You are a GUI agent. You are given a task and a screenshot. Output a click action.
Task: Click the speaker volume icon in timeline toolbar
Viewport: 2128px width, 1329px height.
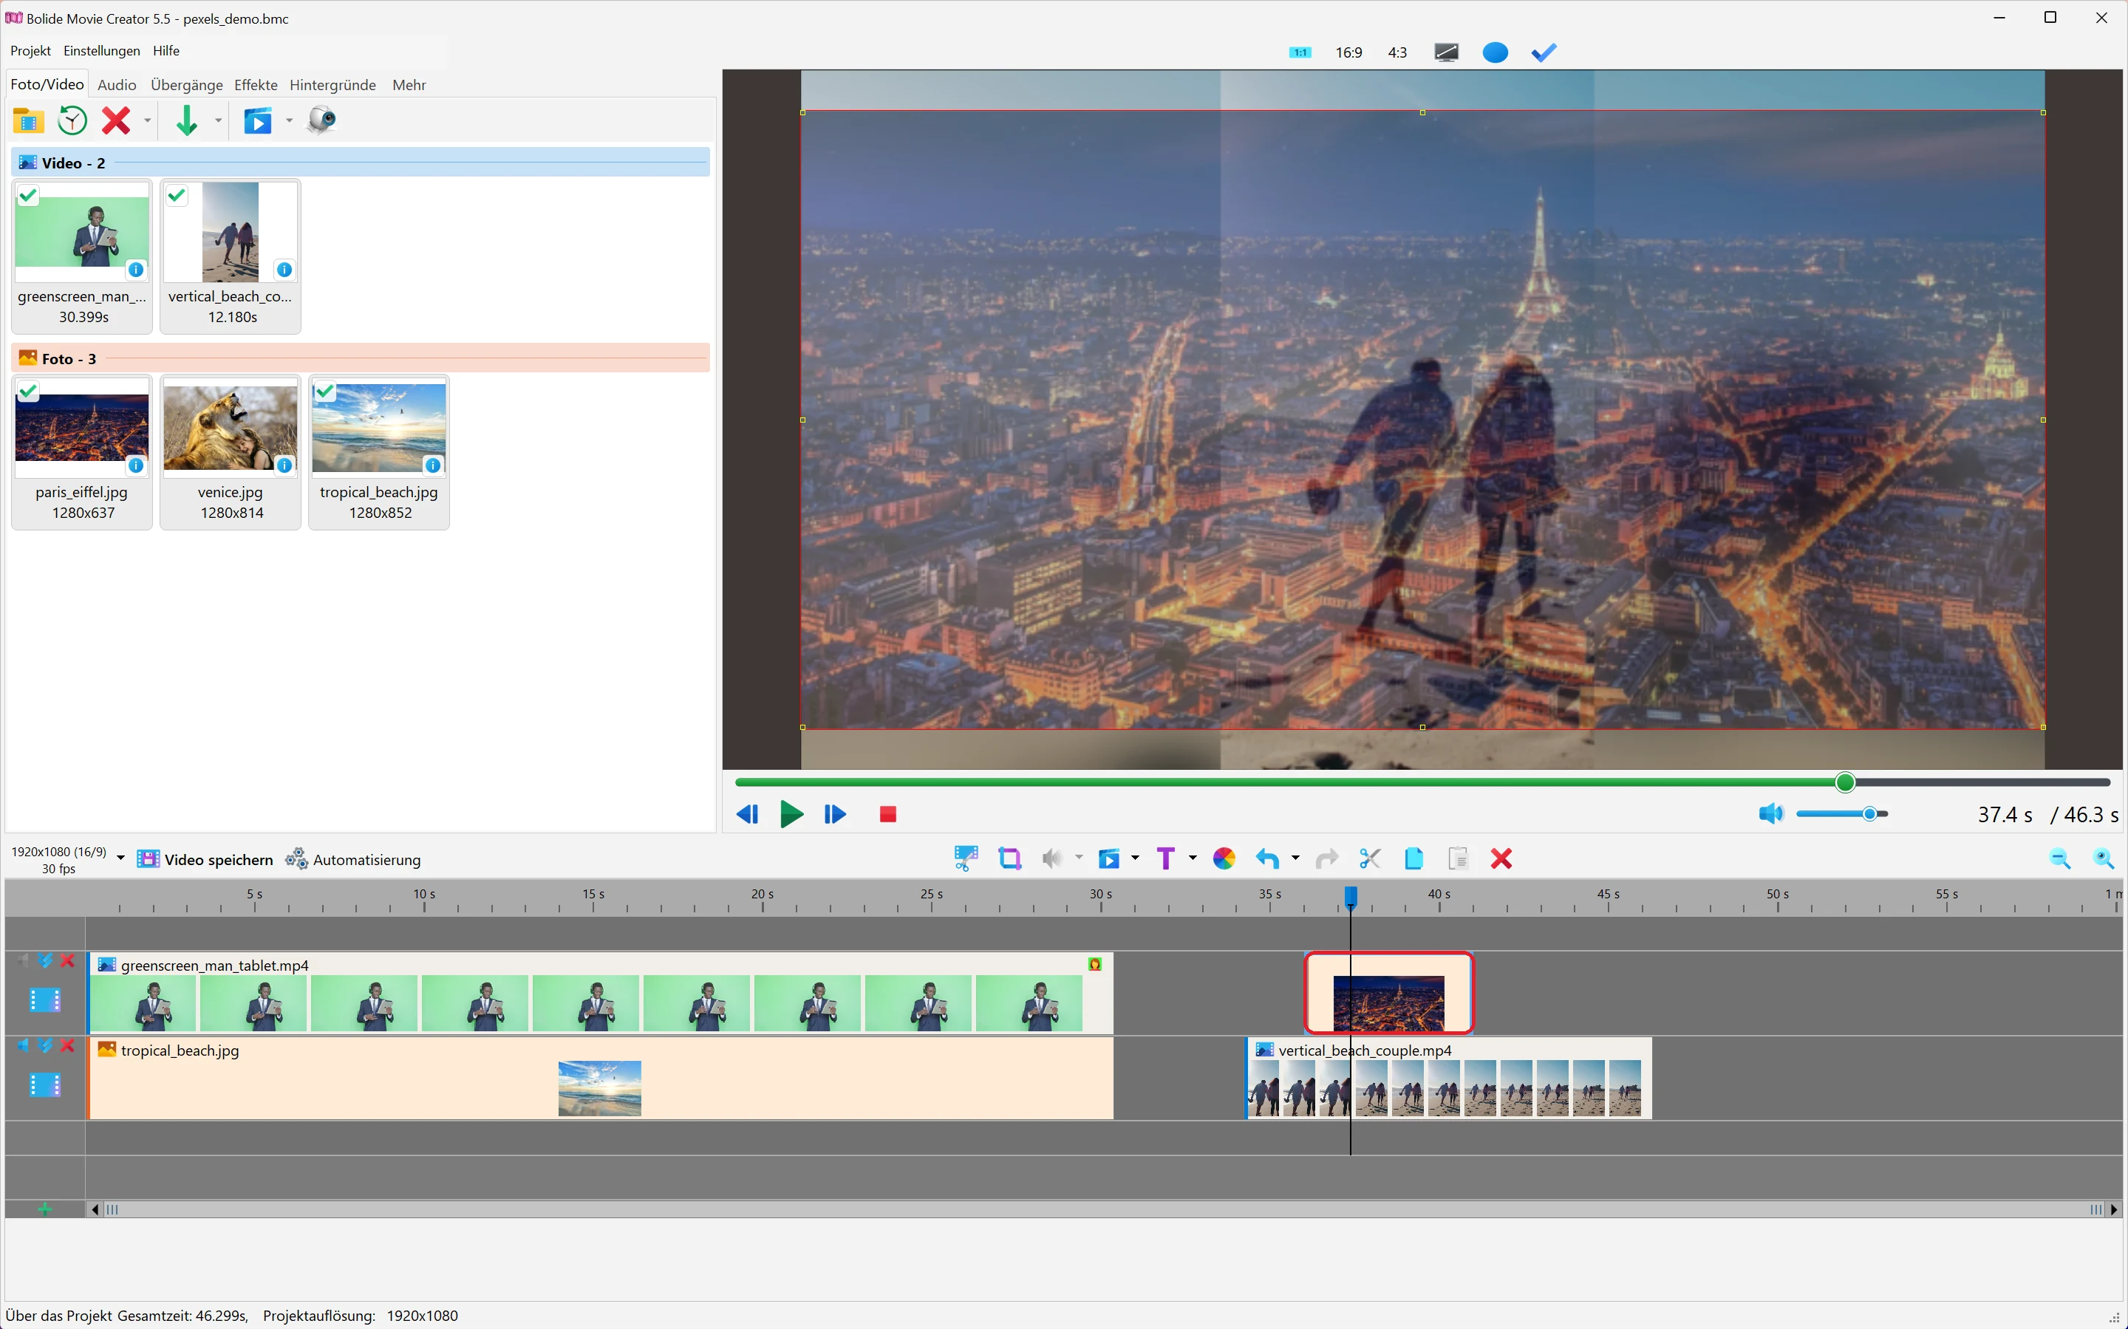coord(1052,858)
